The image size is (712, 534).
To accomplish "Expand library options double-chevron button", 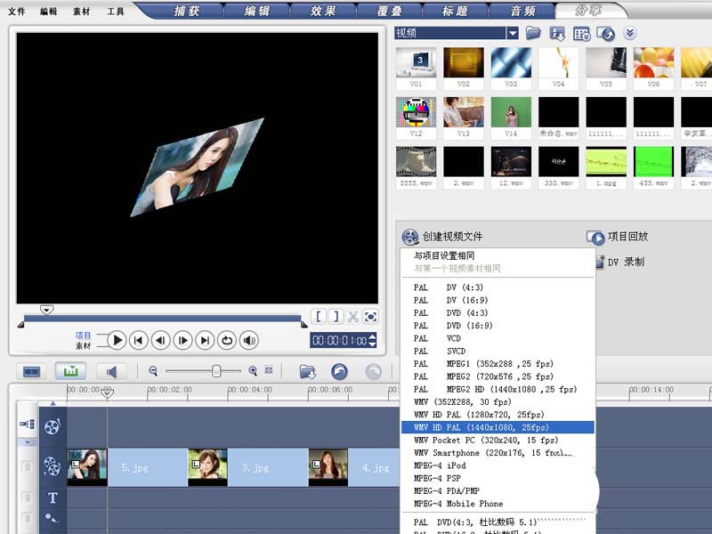I will (x=630, y=33).
